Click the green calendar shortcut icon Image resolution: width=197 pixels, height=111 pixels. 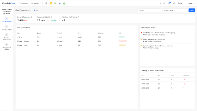pos(64,3)
